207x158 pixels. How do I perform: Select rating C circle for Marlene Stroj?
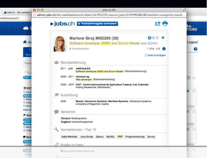click(157, 38)
